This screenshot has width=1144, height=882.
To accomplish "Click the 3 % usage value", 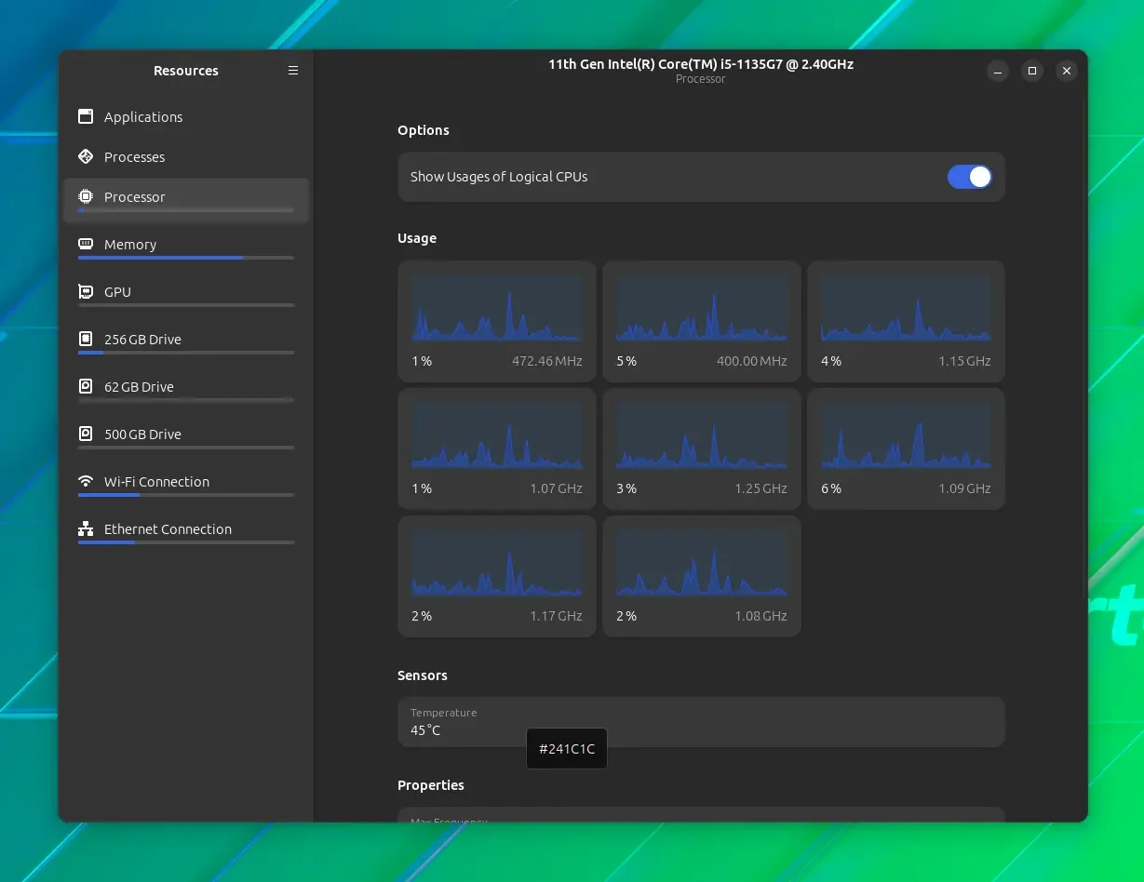I will [626, 488].
